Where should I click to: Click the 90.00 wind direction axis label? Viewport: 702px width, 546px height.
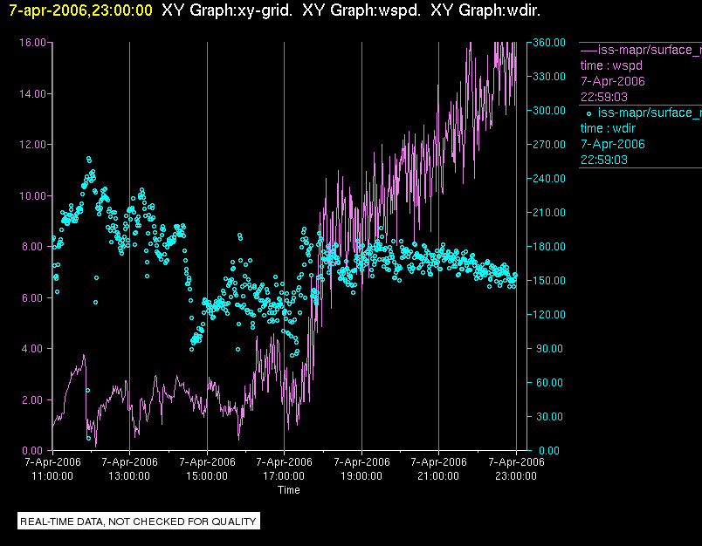tap(549, 348)
